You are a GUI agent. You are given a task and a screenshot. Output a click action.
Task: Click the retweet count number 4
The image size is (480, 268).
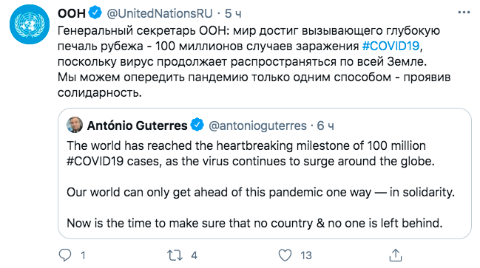(x=194, y=255)
